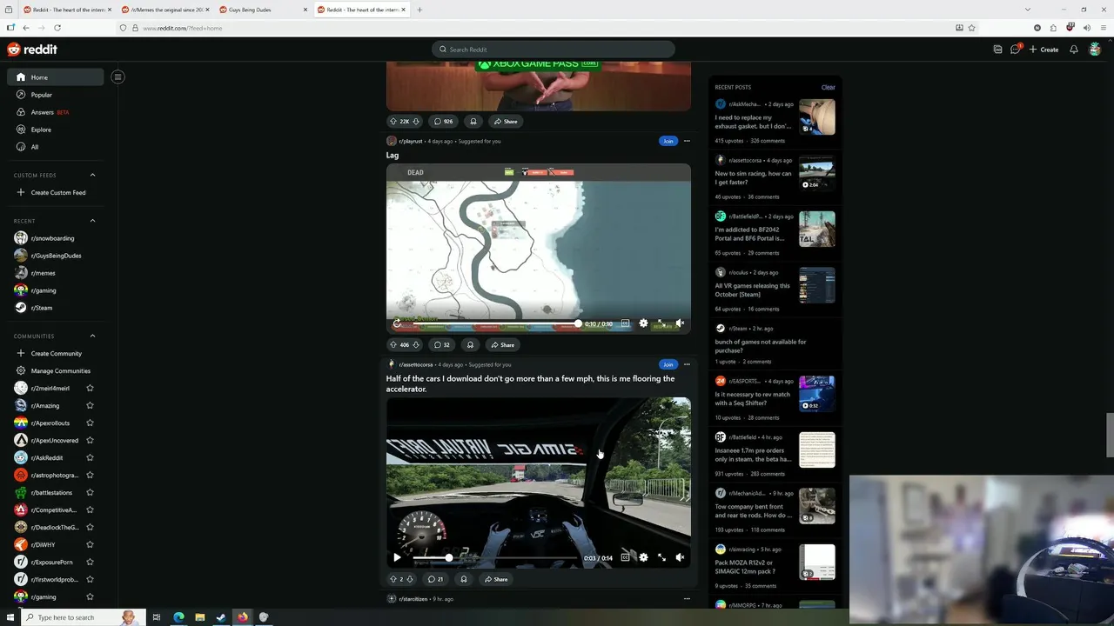Open options menu for the r/playrust post

687,141
